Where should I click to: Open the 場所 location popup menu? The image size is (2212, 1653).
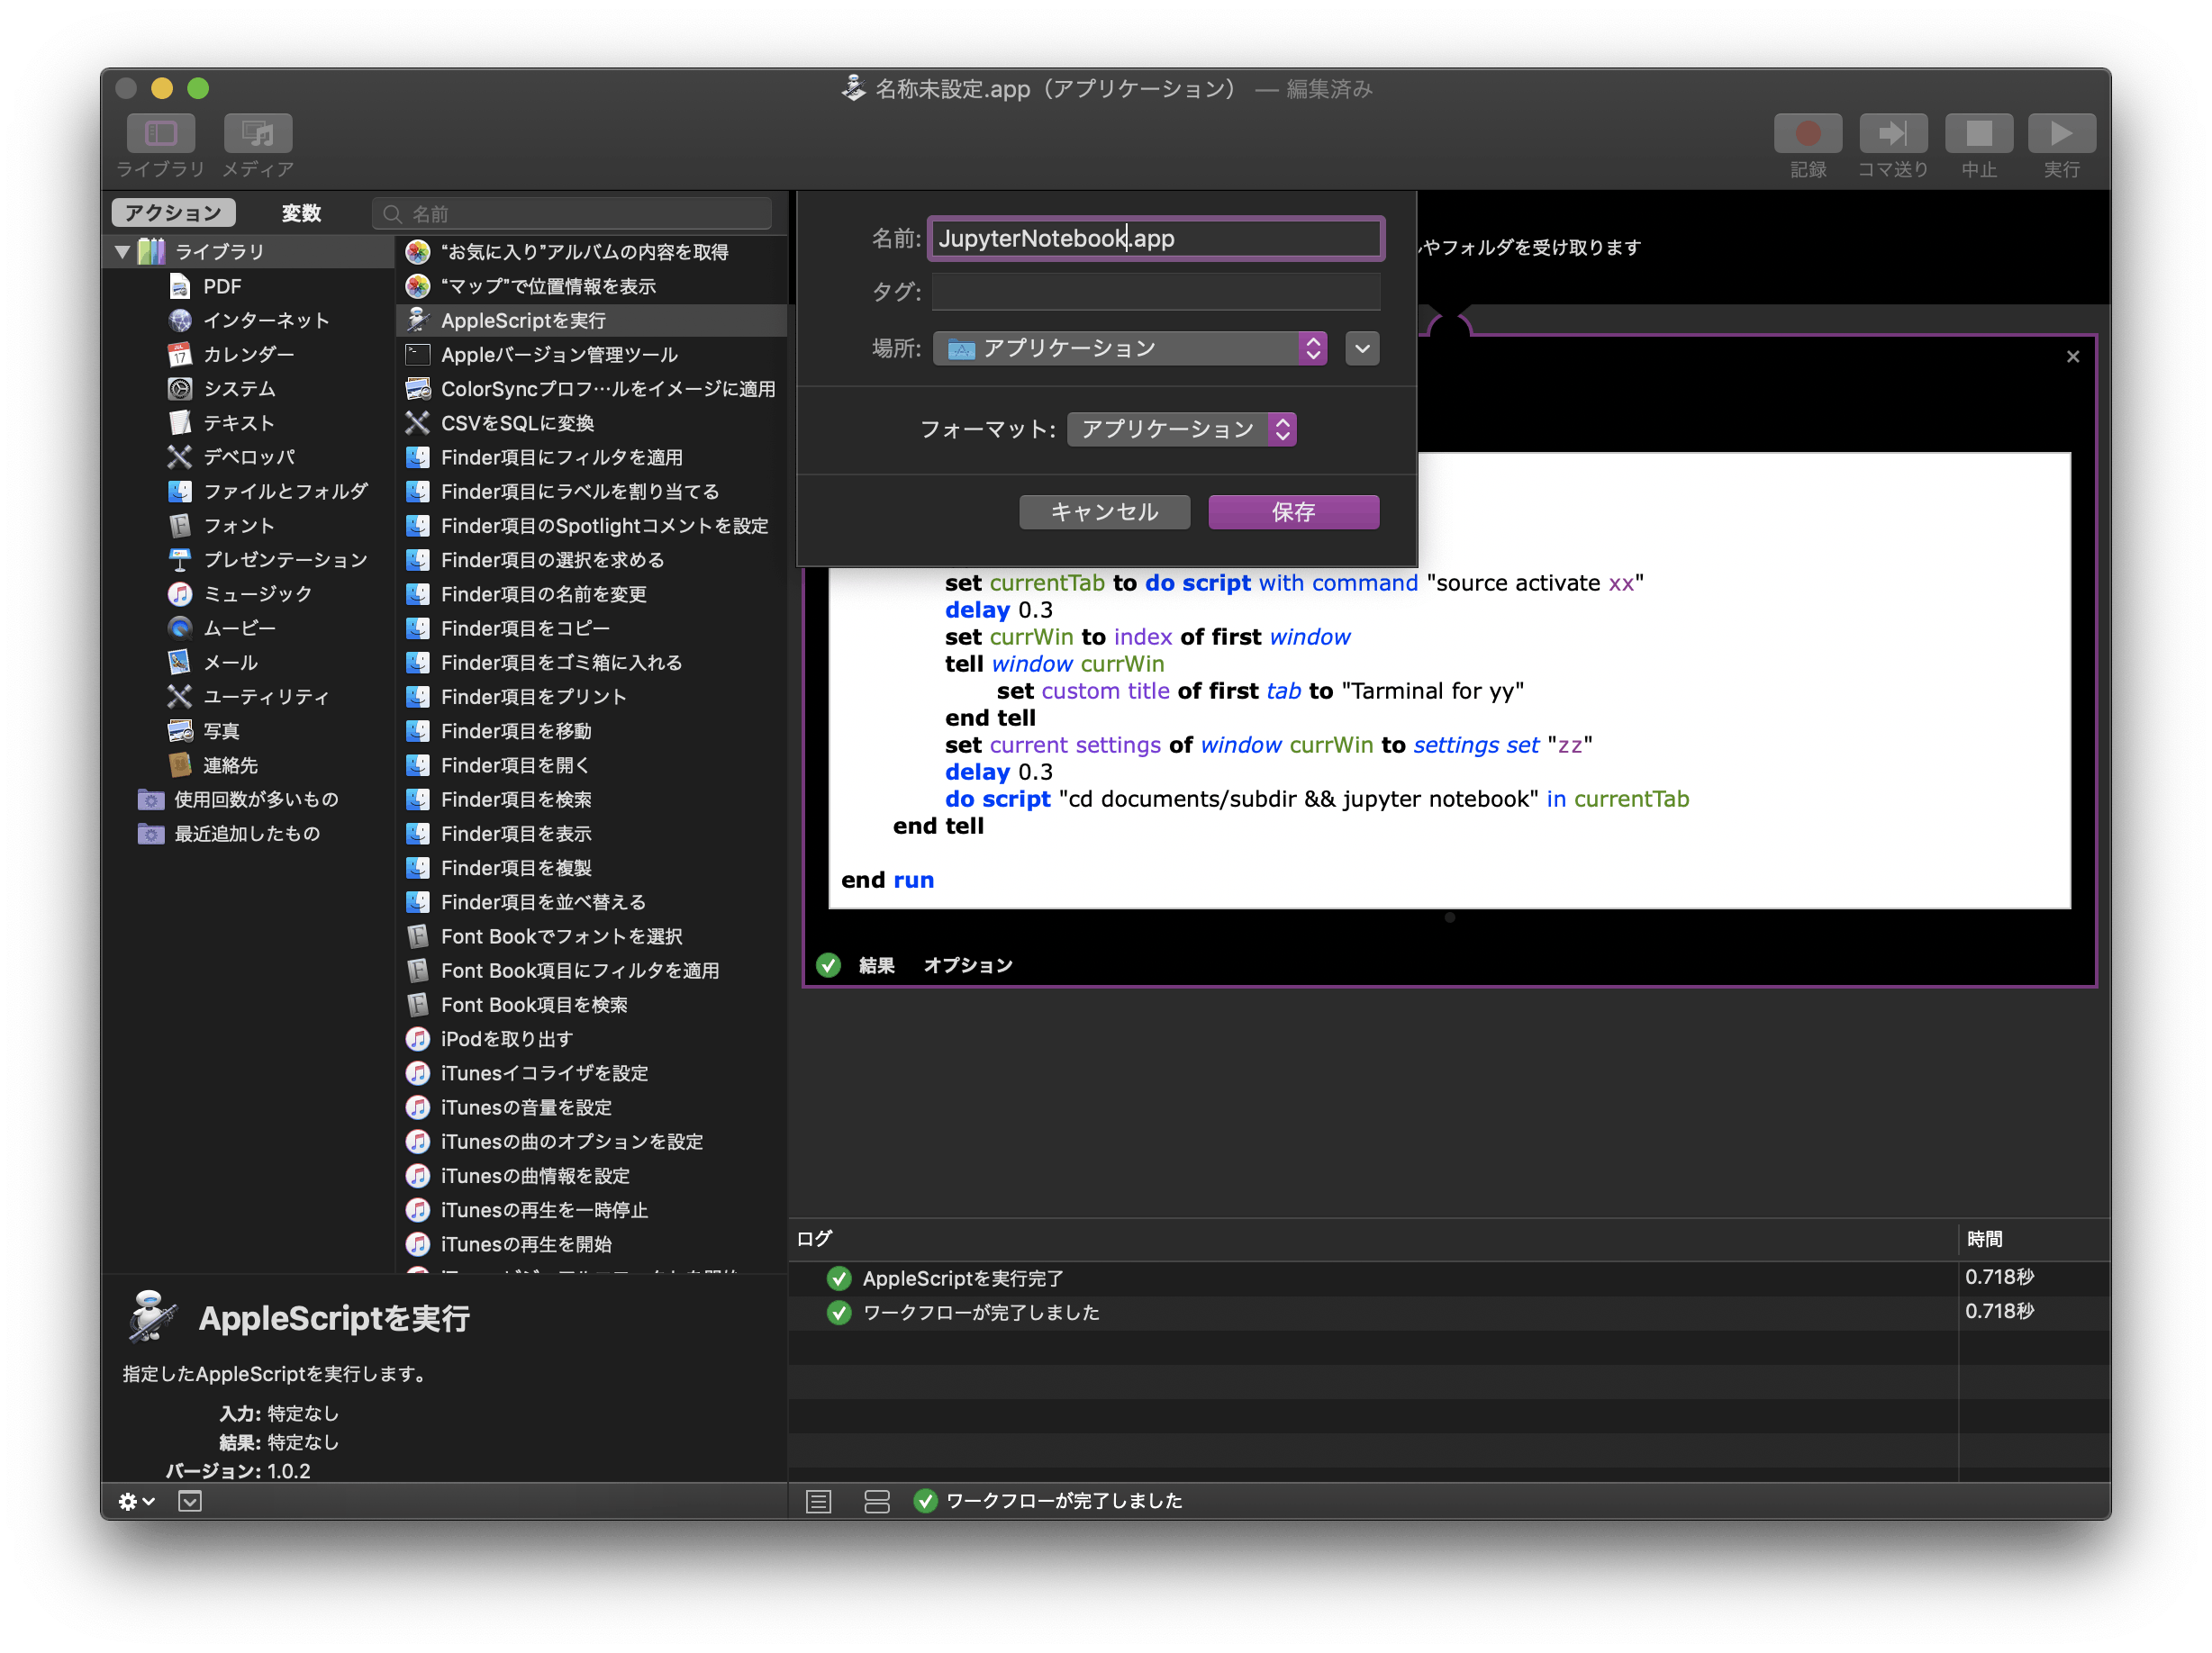pos(1129,348)
